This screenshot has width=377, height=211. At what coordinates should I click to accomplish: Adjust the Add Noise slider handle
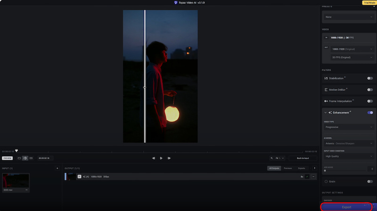pyautogui.click(x=325, y=170)
